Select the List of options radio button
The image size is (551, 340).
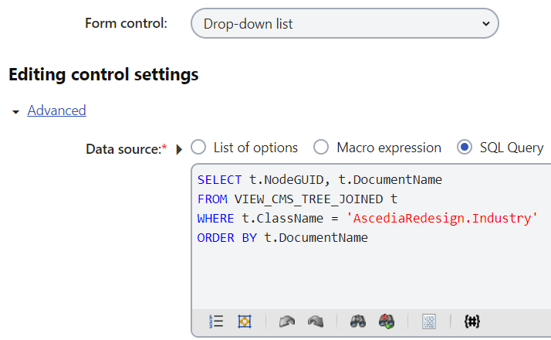point(198,147)
